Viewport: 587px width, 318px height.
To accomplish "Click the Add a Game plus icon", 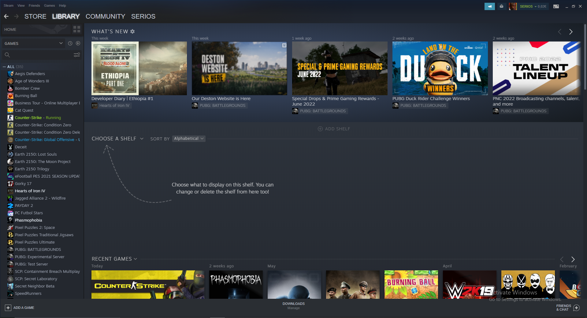I will click(x=8, y=308).
